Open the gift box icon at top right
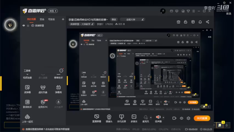Screen dimensions: 234x132 (x=178, y=22)
